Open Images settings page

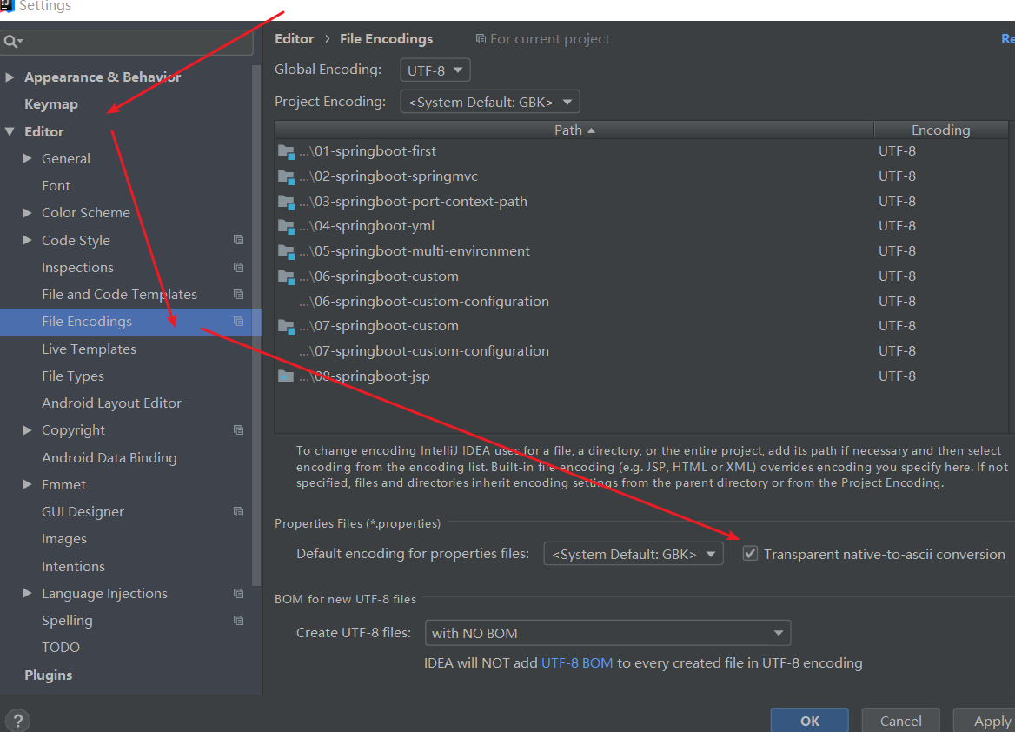pyautogui.click(x=64, y=539)
